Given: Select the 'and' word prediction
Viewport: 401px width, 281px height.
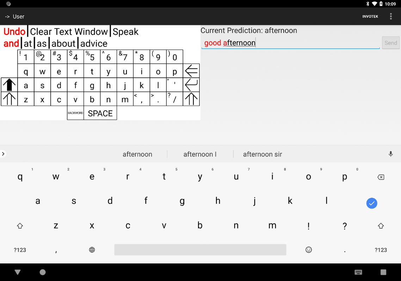Looking at the screenshot, I should coord(11,43).
